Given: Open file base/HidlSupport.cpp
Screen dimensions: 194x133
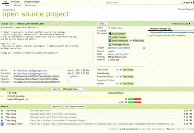Looking at the screenshot, I should (x=18, y=99).
